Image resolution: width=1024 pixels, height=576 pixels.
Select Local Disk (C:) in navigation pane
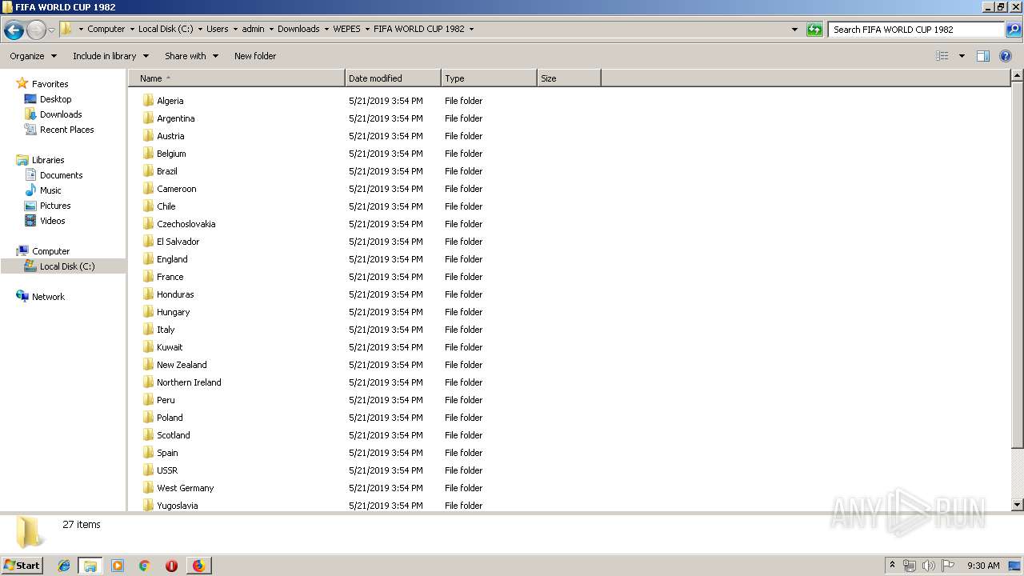[67, 266]
